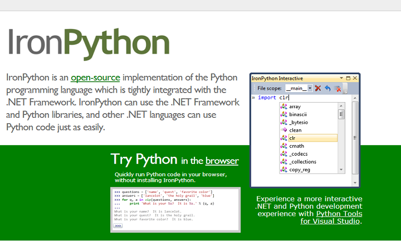Open the Try Python console screenshot thumbnail

pyautogui.click(x=175, y=210)
